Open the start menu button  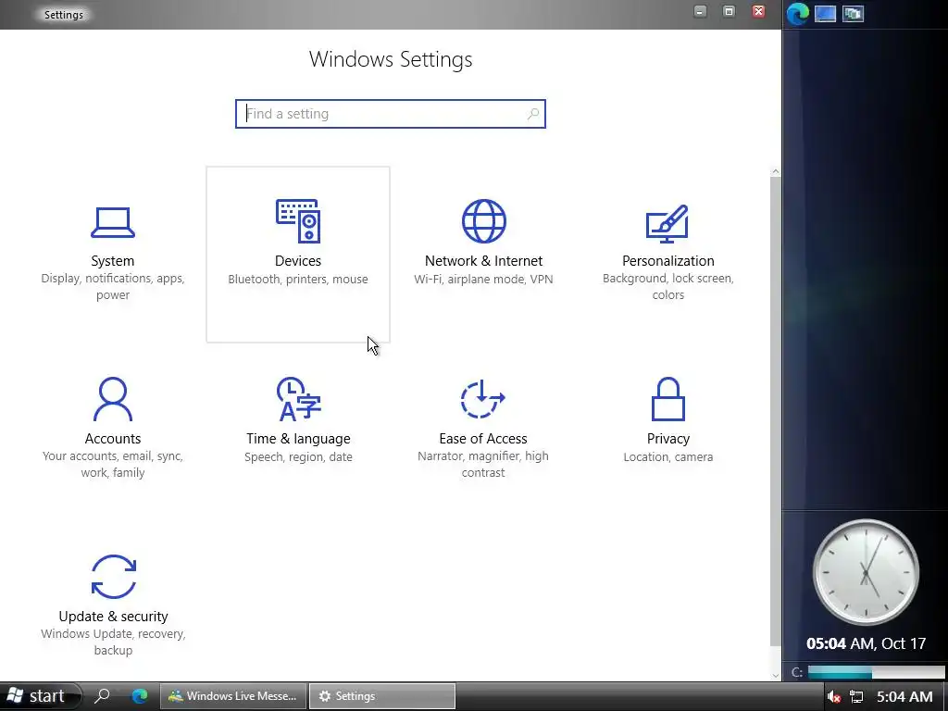(40, 696)
